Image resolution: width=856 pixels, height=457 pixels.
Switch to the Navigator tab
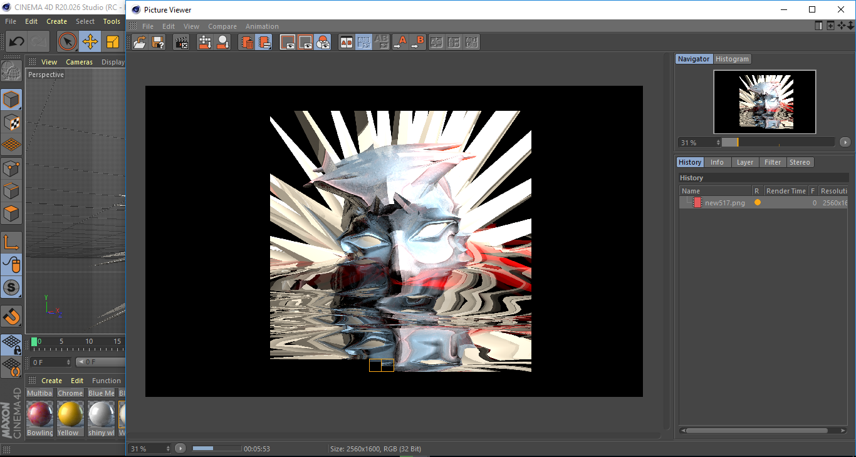tap(694, 59)
